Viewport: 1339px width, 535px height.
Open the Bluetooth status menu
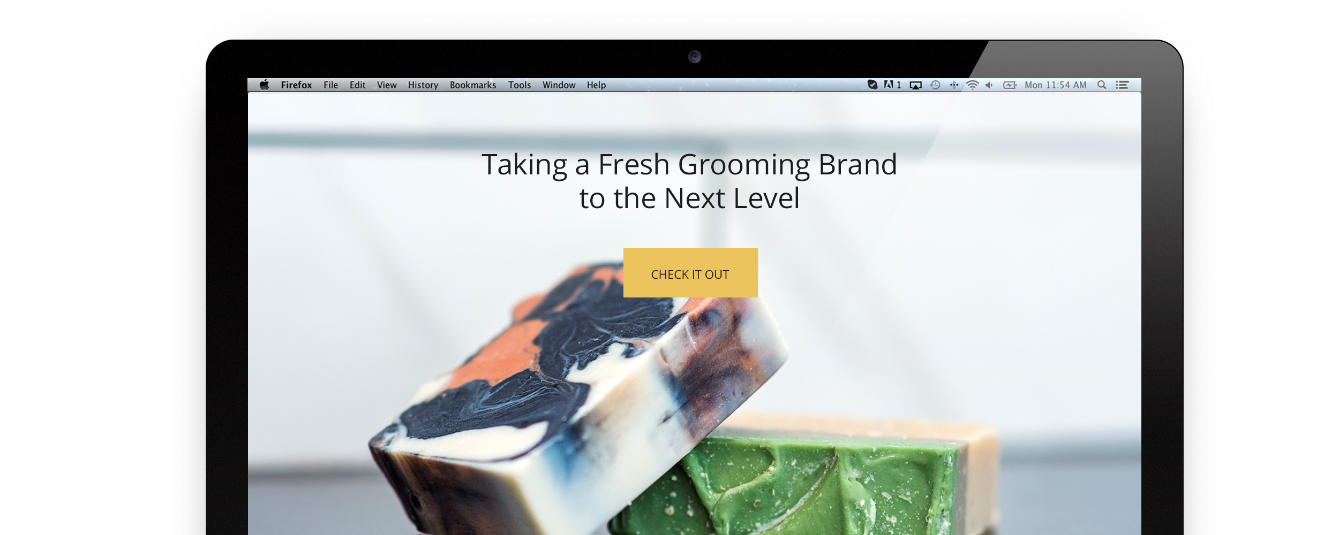(954, 85)
